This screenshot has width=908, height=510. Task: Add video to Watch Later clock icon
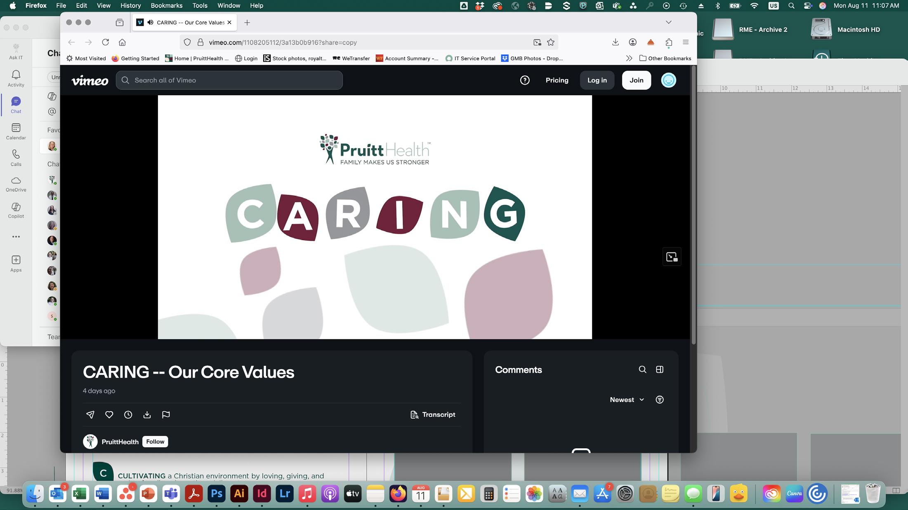point(128,414)
